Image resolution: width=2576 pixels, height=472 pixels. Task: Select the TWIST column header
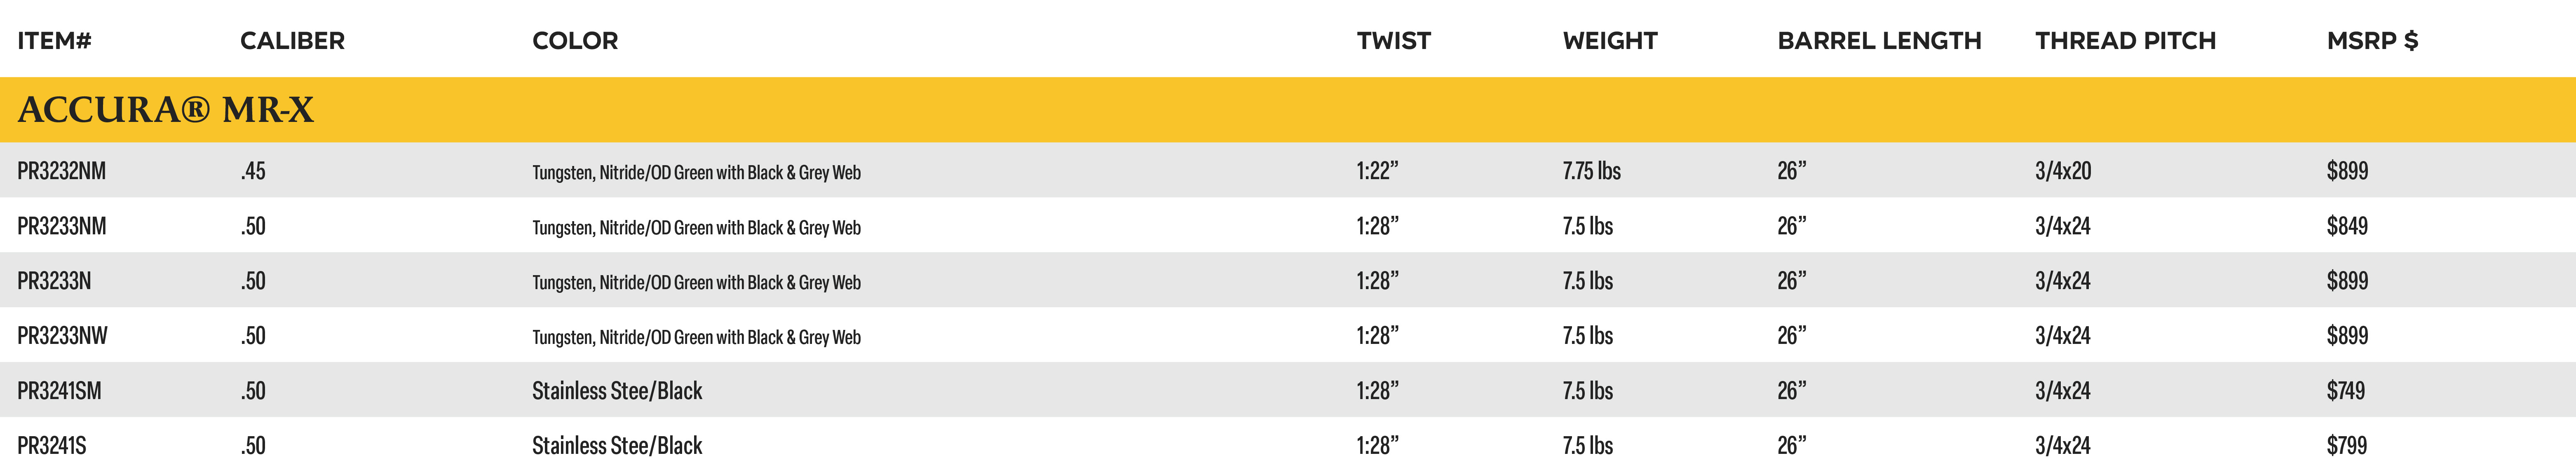click(1393, 41)
